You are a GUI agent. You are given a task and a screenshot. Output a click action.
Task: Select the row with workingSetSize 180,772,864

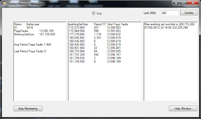[x=95, y=51]
